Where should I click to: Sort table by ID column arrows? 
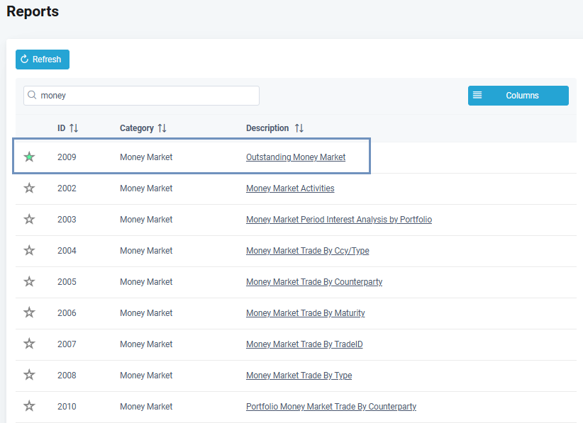click(x=74, y=128)
